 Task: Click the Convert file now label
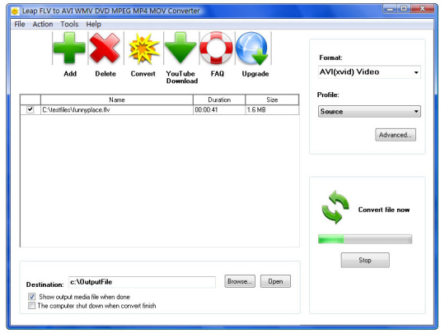click(x=384, y=210)
